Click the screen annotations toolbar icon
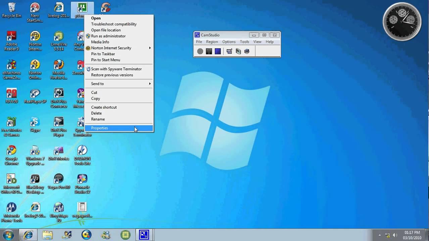The height and width of the screenshot is (241, 429). (x=238, y=51)
